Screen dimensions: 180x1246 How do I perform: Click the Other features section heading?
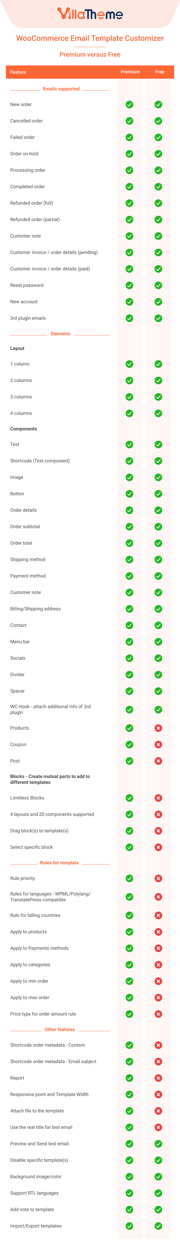(x=60, y=1030)
